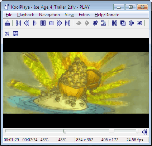Click the KoolPlaya title bar app icon
The height and width of the screenshot is (146, 152).
(7, 7)
